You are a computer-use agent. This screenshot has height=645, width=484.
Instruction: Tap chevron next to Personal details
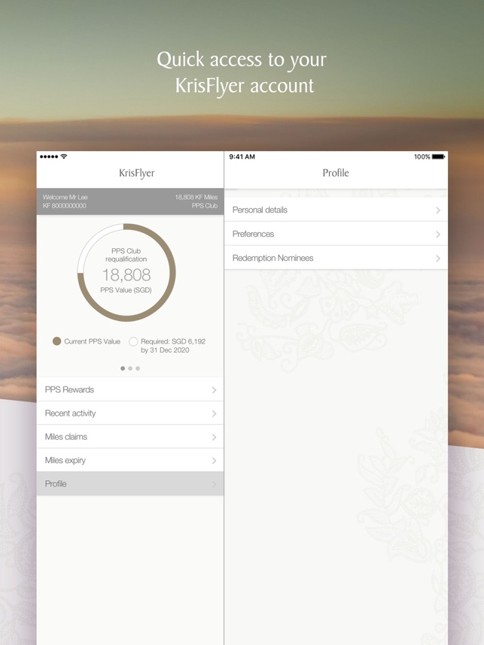pyautogui.click(x=438, y=210)
